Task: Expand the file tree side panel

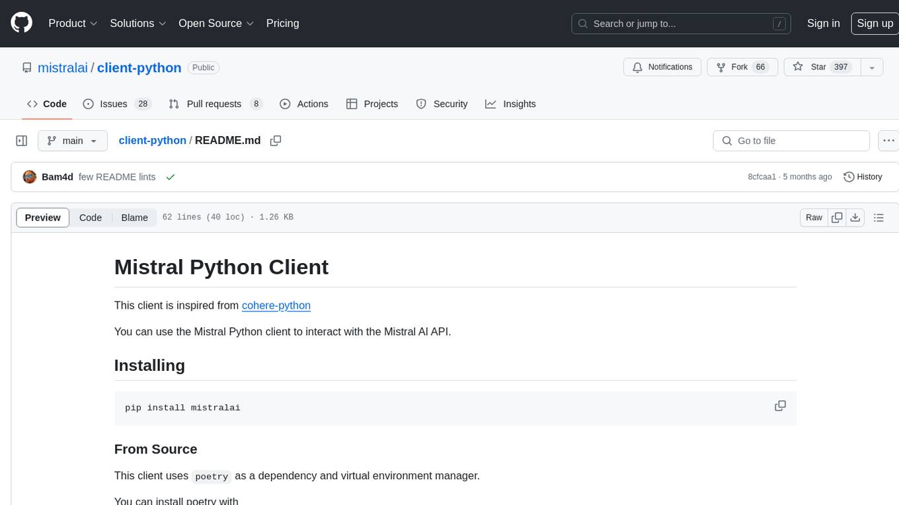Action: tap(22, 141)
